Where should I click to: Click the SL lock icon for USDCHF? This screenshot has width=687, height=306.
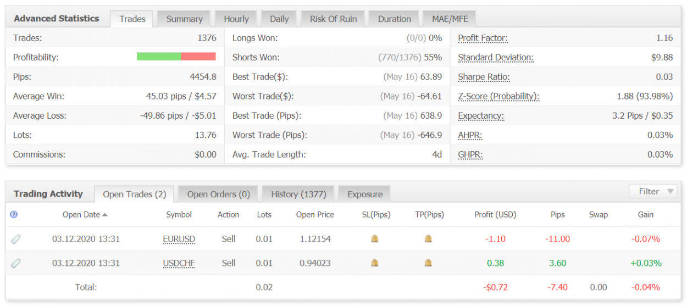(x=375, y=263)
